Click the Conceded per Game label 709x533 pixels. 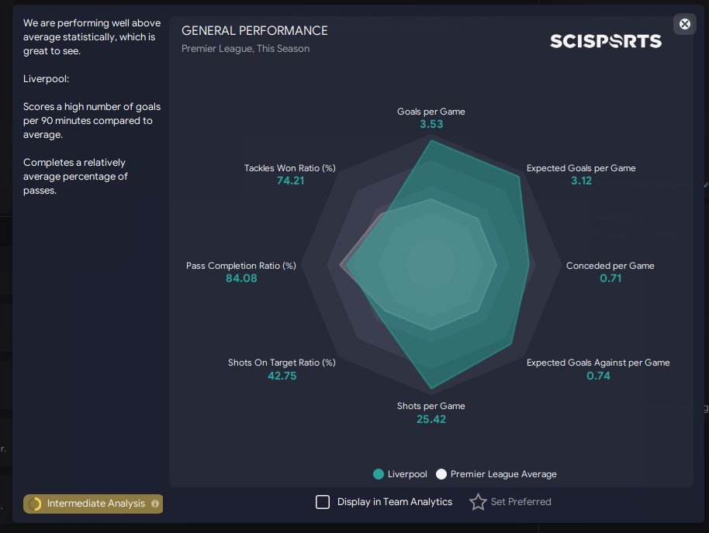click(610, 266)
